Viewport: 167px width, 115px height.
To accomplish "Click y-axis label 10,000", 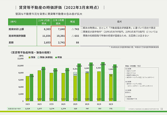I will click(21, 66).
